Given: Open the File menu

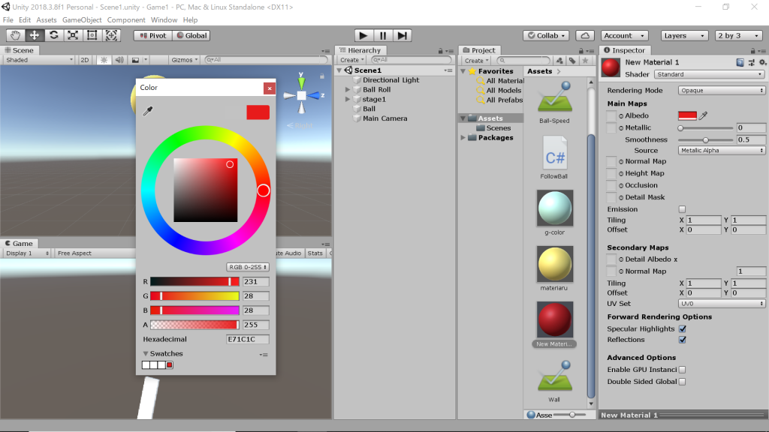Looking at the screenshot, I should tap(8, 20).
